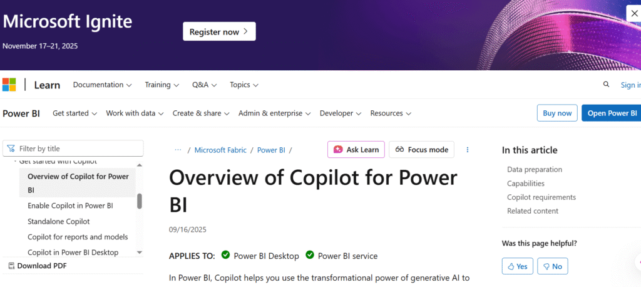The height and width of the screenshot is (287, 641).
Task: Enable Focus mode
Action: 421,149
